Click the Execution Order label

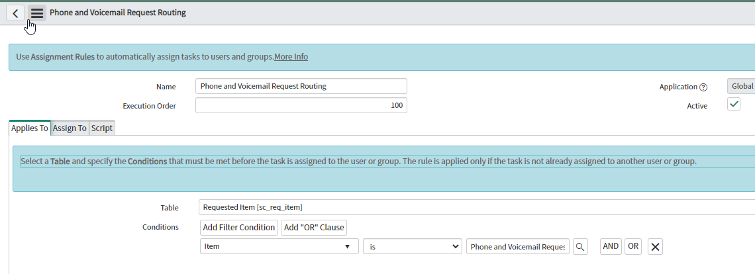coord(149,106)
